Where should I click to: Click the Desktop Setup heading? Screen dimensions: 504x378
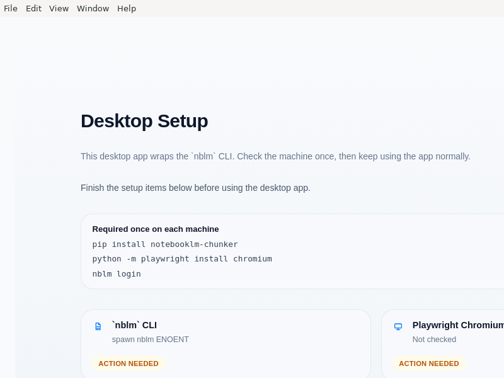(x=144, y=121)
